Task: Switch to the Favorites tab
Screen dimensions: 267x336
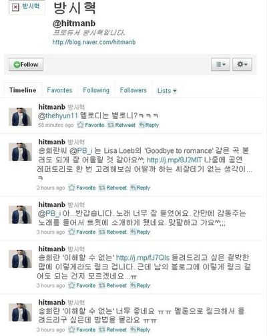Action: point(59,90)
